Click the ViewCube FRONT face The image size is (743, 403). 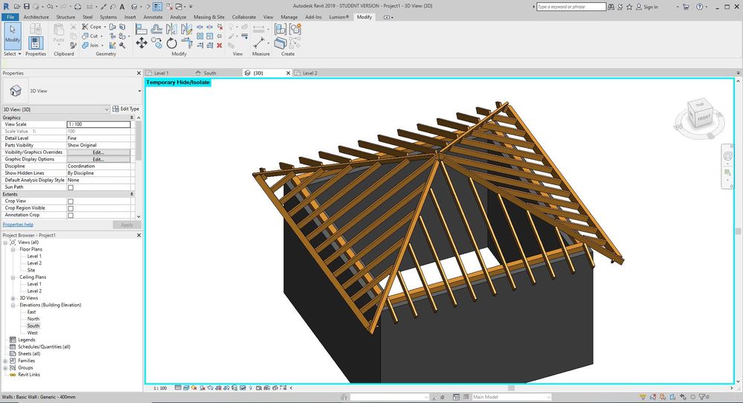tap(704, 117)
